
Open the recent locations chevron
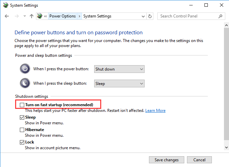[25, 16]
